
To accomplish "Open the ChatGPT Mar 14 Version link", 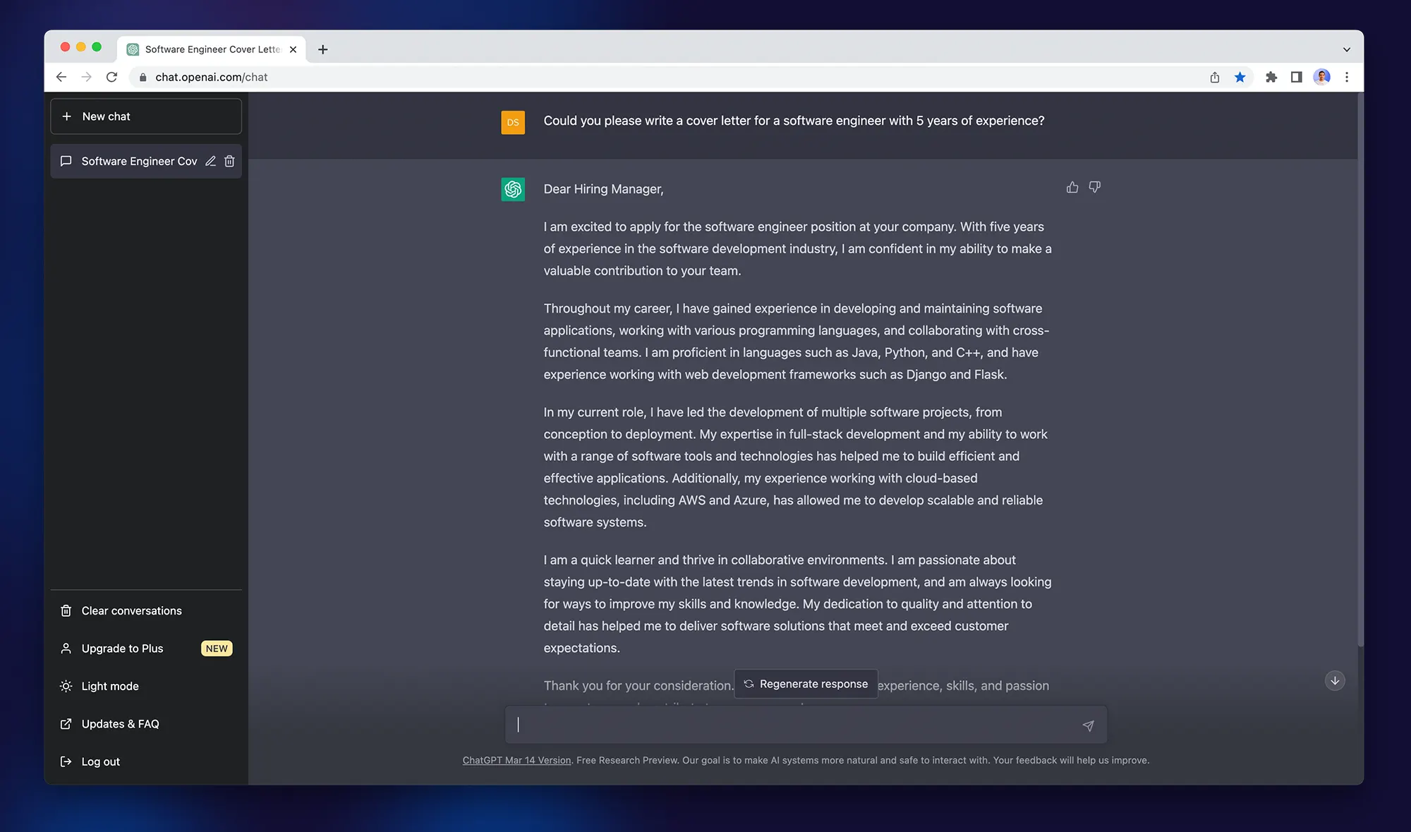I will click(x=516, y=761).
